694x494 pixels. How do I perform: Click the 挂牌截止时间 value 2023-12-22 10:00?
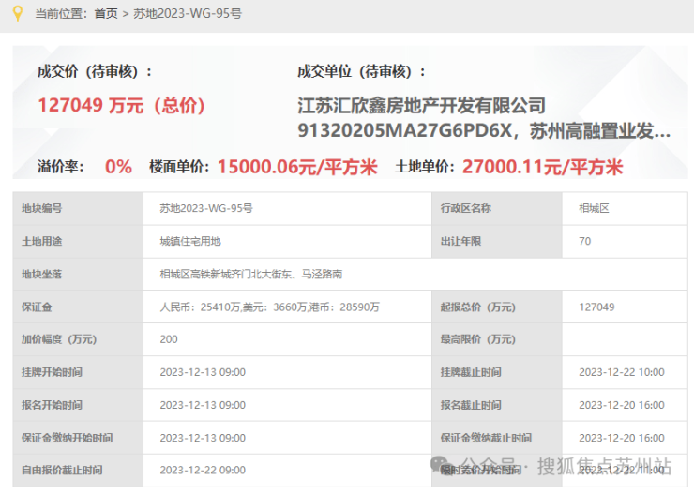(622, 372)
